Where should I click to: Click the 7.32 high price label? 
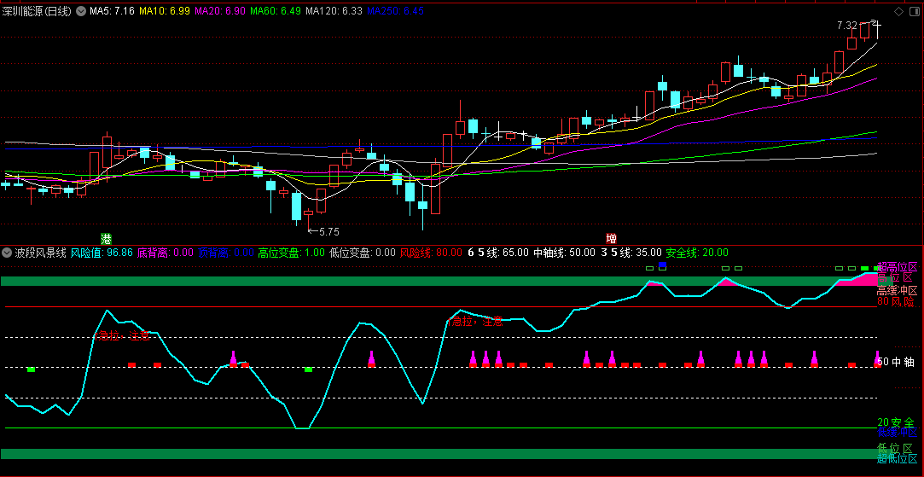pyautogui.click(x=848, y=26)
